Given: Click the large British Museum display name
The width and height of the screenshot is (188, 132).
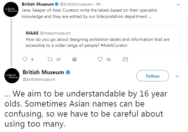Looking at the screenshot, I should pyautogui.click(x=43, y=72).
